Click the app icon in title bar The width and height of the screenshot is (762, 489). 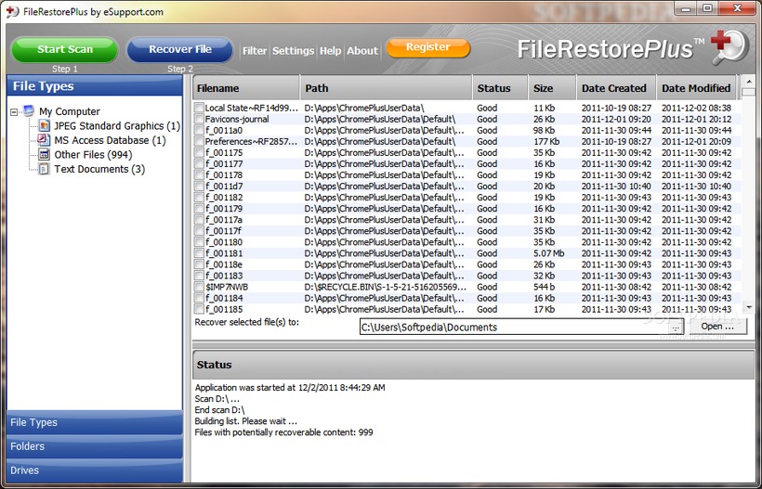(x=12, y=12)
